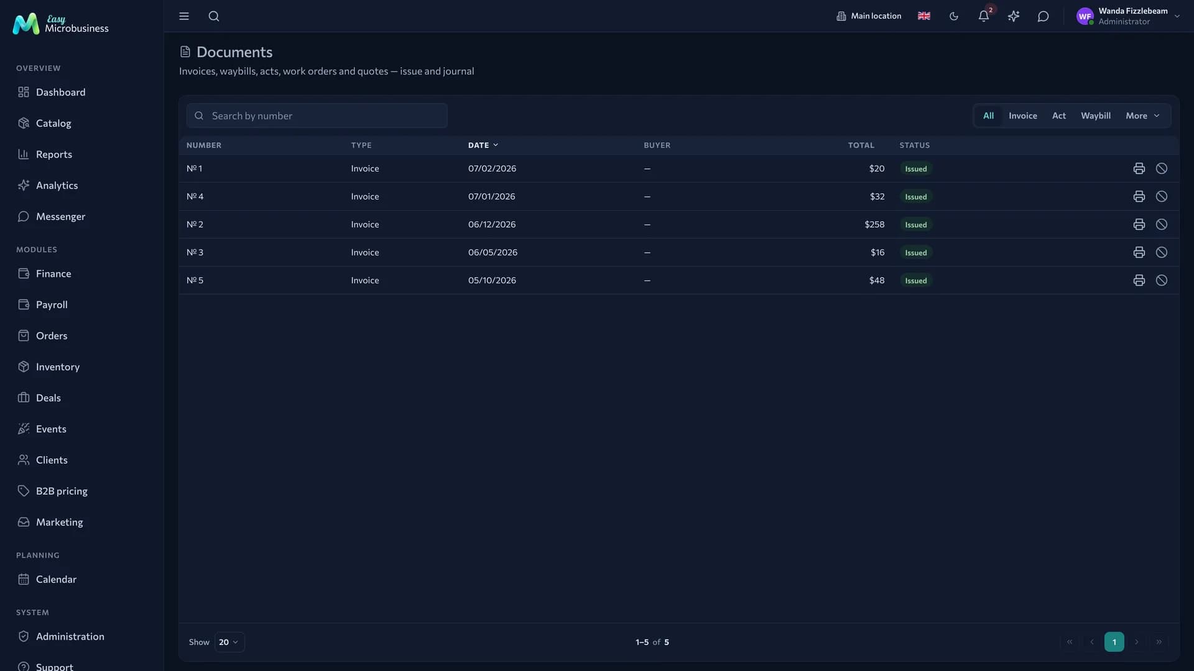
Task: Expand the More document types dropdown
Action: [1142, 116]
